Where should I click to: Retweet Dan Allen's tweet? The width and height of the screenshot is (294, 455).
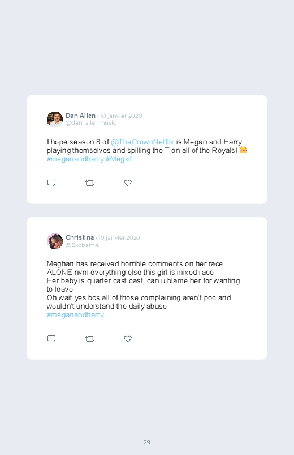click(89, 183)
